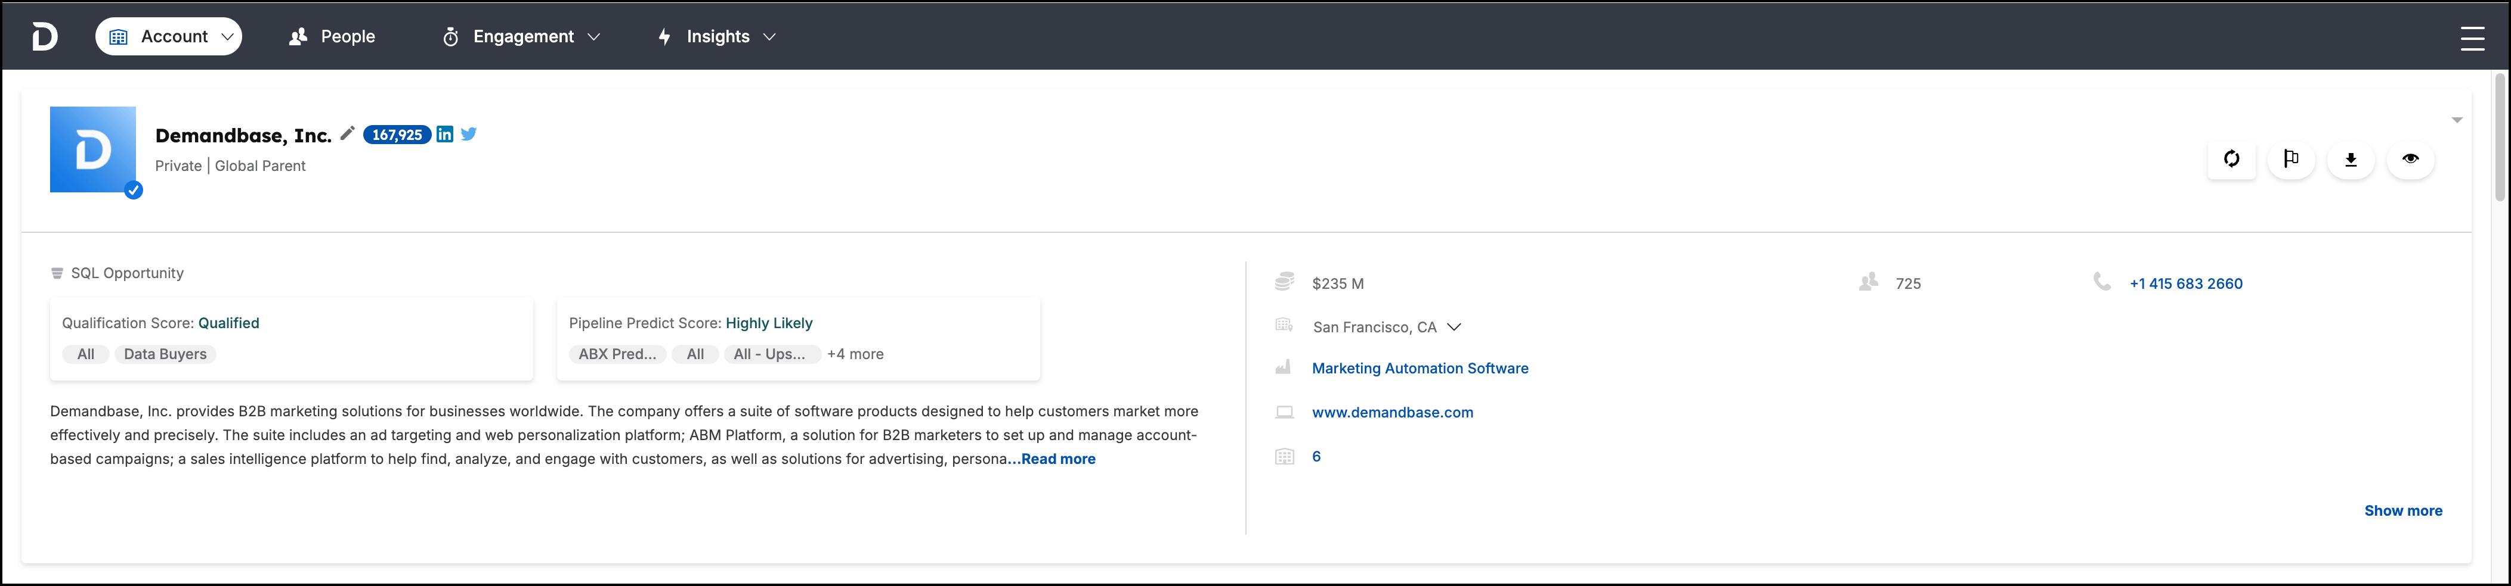Expand the Account dropdown chevron
2511x586 pixels.
227,37
